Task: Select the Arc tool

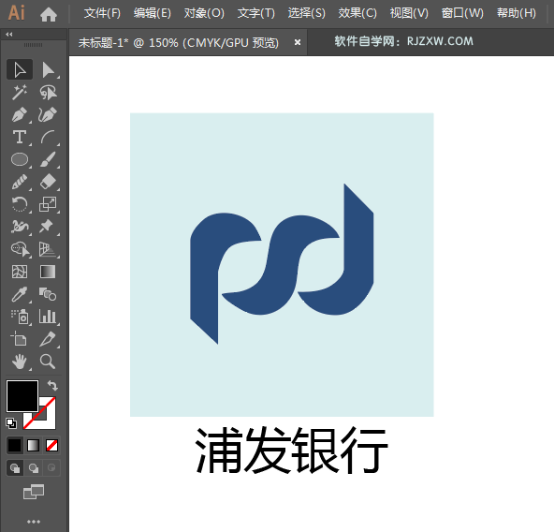Action: point(48,138)
